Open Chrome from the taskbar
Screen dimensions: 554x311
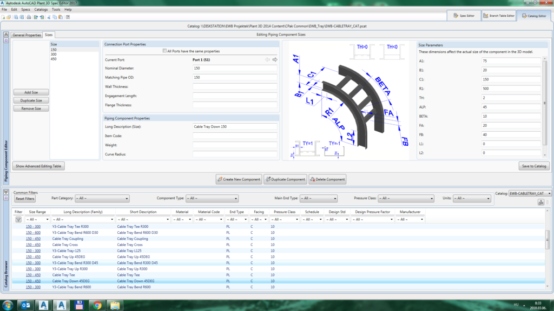click(97, 305)
